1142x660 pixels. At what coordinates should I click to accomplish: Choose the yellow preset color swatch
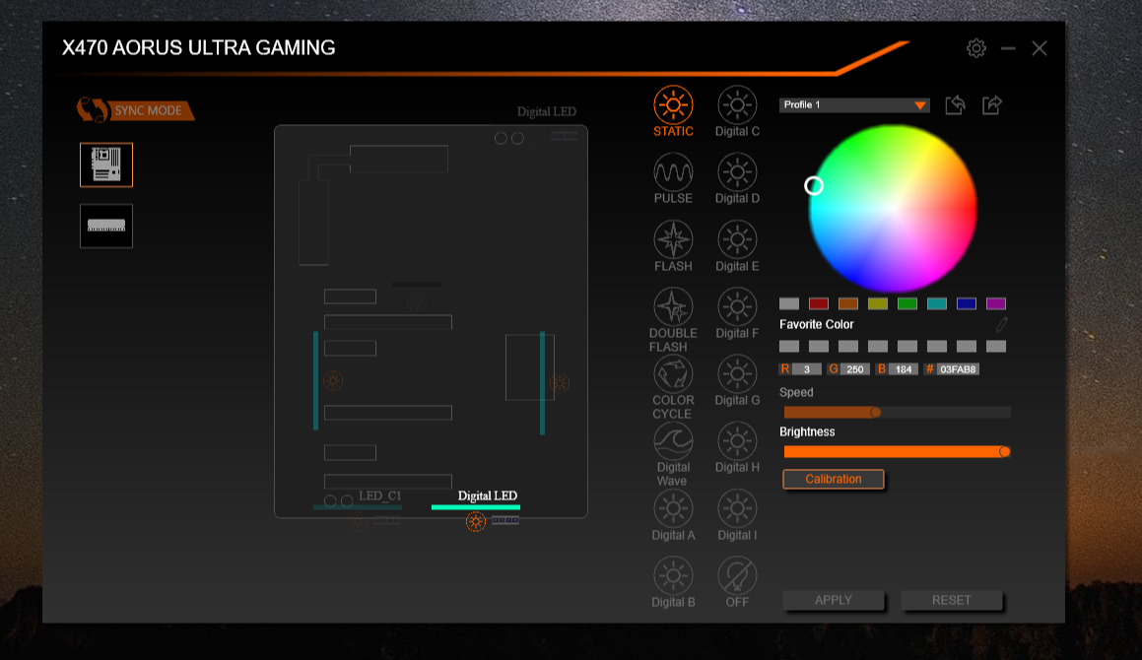tap(878, 303)
